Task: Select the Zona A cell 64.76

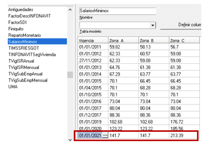Action: click(123, 67)
